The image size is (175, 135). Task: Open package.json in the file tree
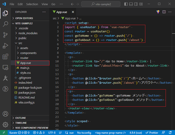tap(30, 93)
